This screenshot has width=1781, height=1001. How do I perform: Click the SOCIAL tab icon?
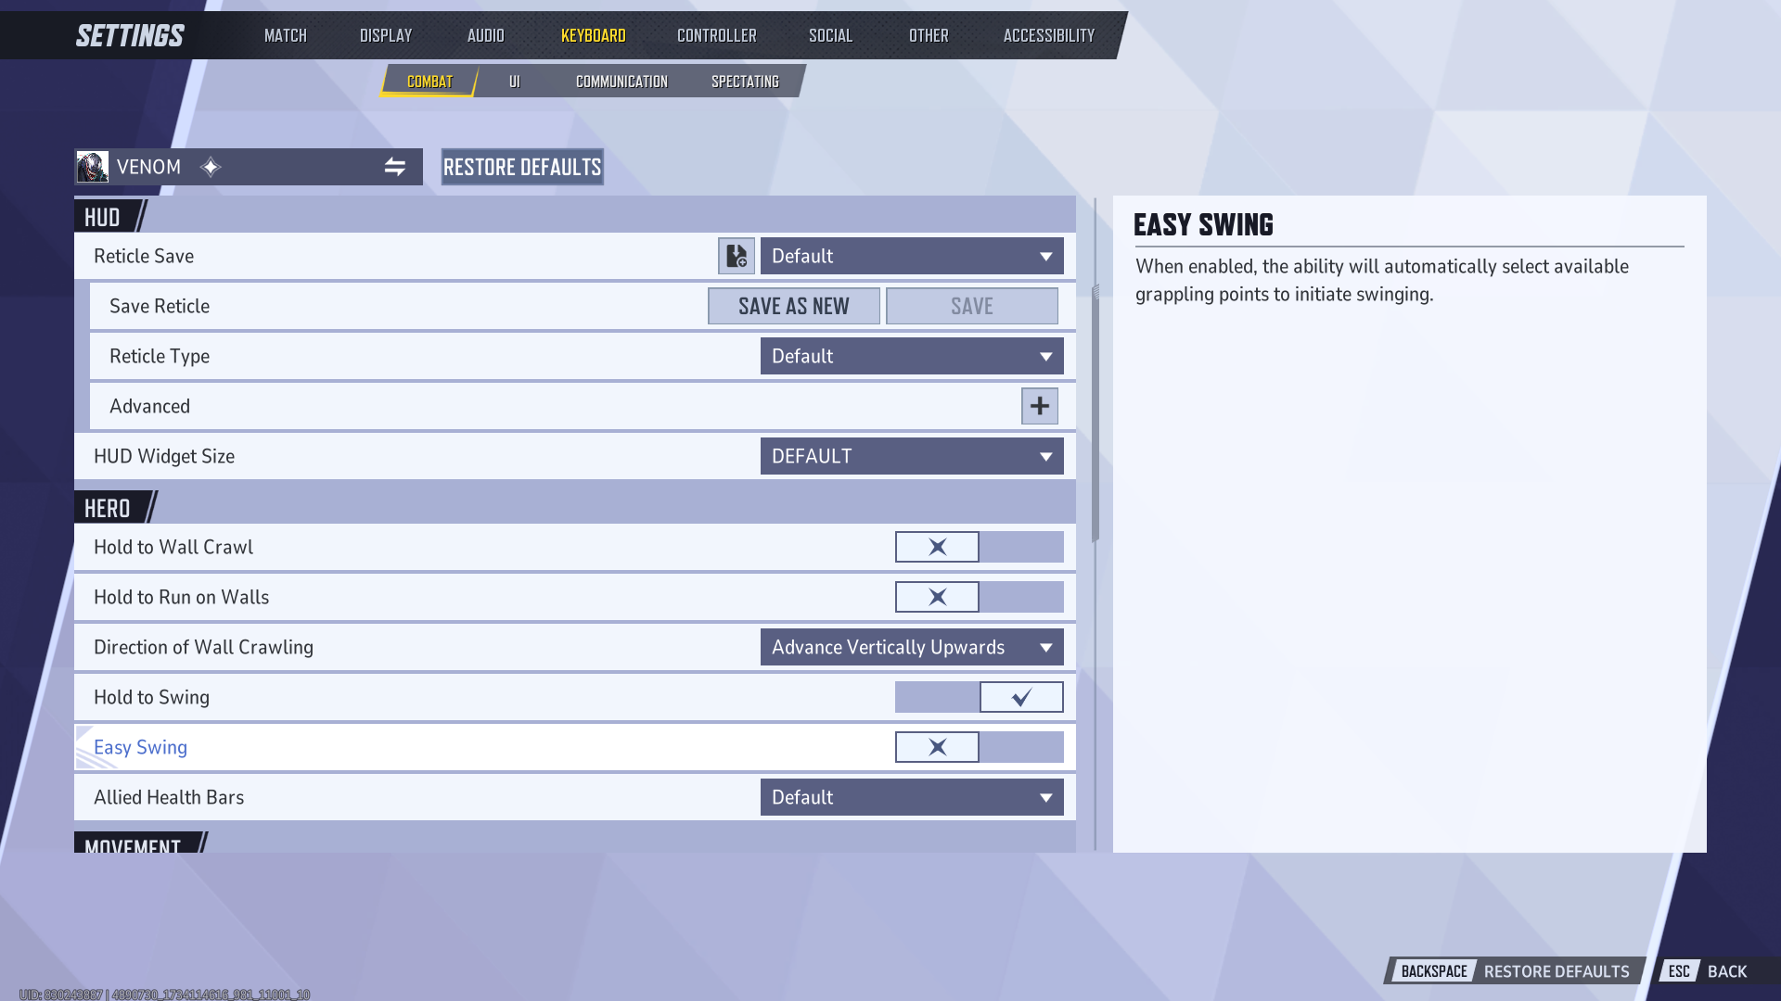pyautogui.click(x=830, y=34)
